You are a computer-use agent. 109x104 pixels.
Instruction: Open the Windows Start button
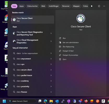[4, 101]
